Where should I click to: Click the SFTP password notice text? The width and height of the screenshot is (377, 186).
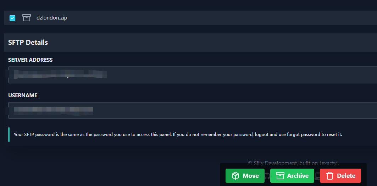tap(178, 135)
